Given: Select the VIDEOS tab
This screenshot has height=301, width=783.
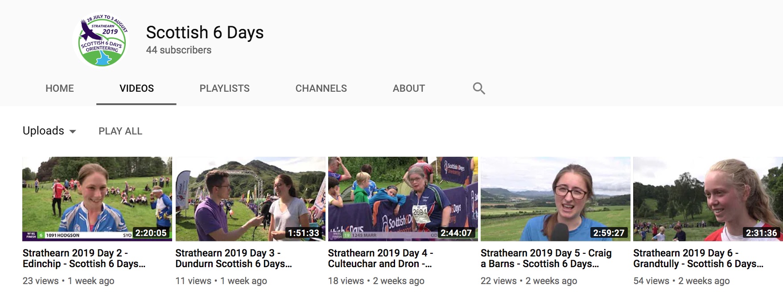Looking at the screenshot, I should (x=136, y=88).
